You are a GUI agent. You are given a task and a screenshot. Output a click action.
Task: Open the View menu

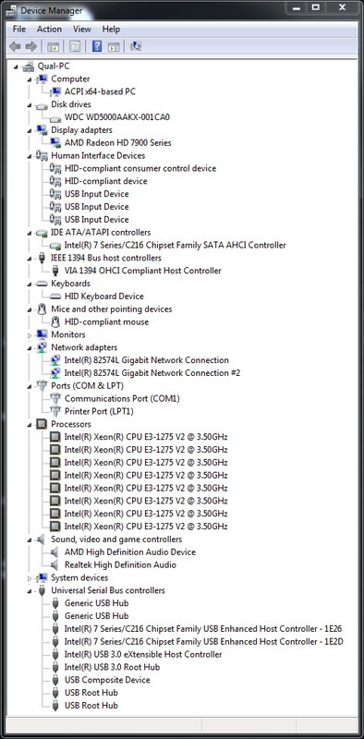81,30
